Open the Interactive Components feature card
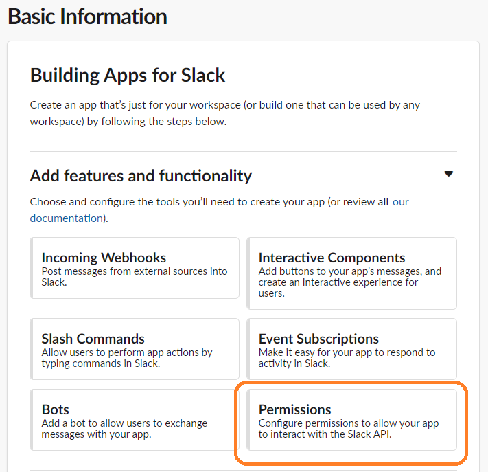488x472 pixels. pyautogui.click(x=351, y=273)
